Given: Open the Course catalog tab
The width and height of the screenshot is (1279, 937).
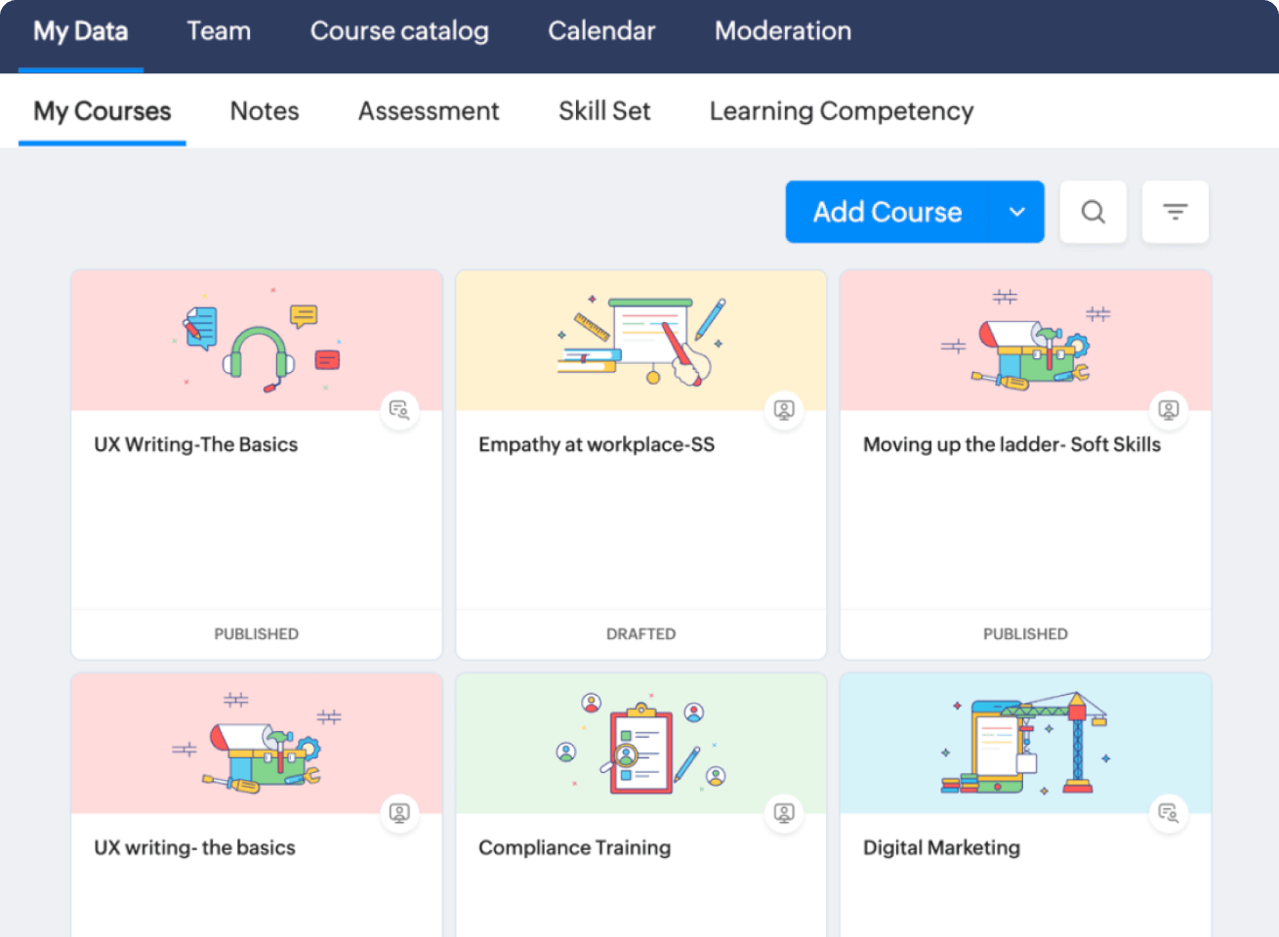Looking at the screenshot, I should (399, 31).
